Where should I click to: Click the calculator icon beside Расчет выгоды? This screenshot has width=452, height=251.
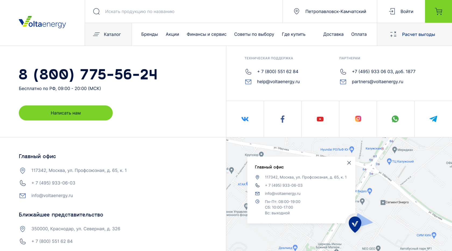click(x=393, y=34)
